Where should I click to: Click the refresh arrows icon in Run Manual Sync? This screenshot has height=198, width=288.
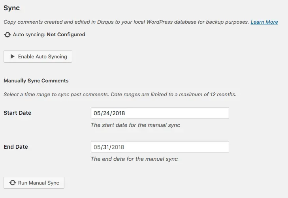point(13,183)
